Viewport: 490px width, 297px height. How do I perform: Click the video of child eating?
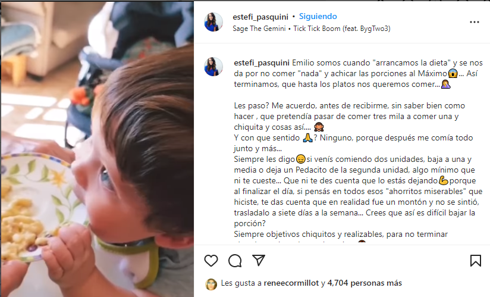[x=97, y=149]
